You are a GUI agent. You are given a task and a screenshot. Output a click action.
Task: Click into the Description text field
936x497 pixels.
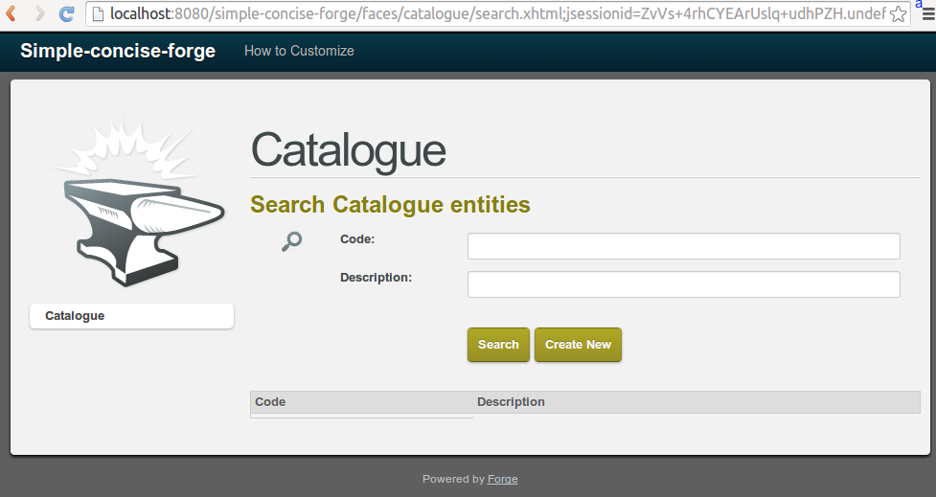click(683, 284)
